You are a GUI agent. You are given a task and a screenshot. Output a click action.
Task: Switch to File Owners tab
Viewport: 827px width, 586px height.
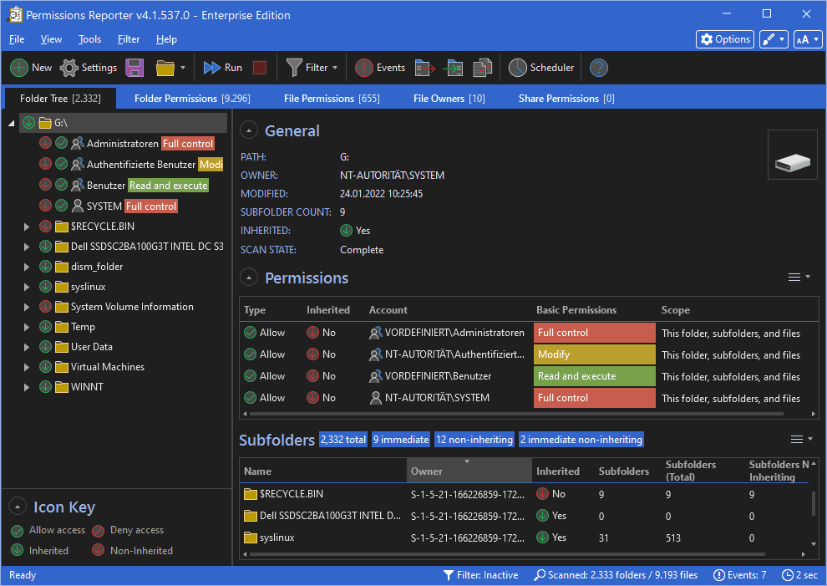coord(449,99)
